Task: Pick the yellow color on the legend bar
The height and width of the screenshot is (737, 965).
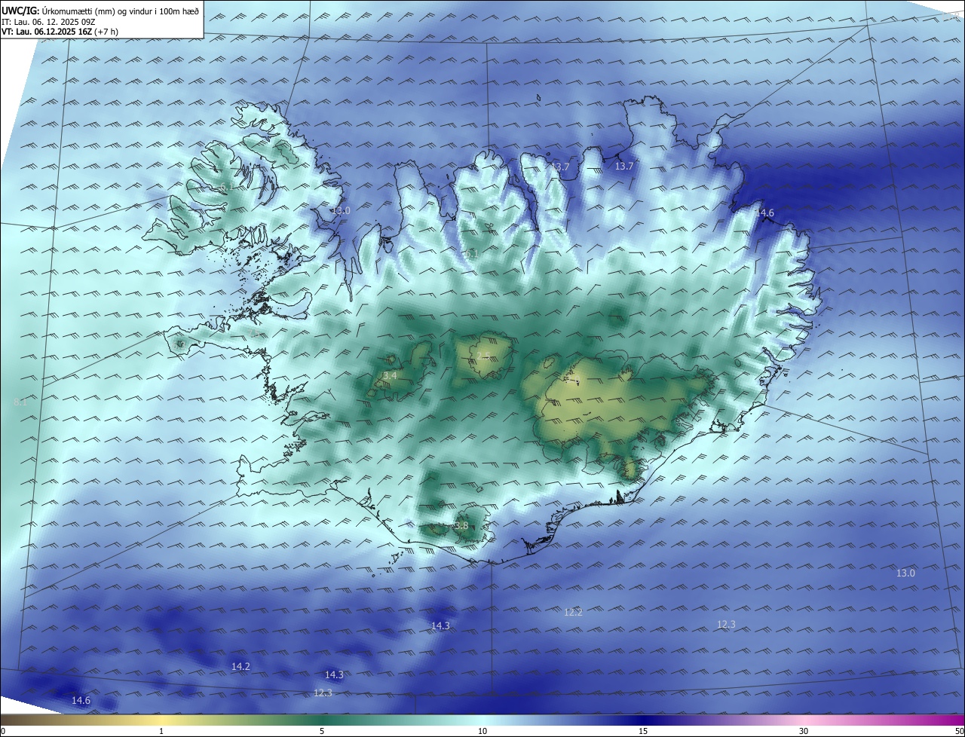Action: [x=161, y=720]
